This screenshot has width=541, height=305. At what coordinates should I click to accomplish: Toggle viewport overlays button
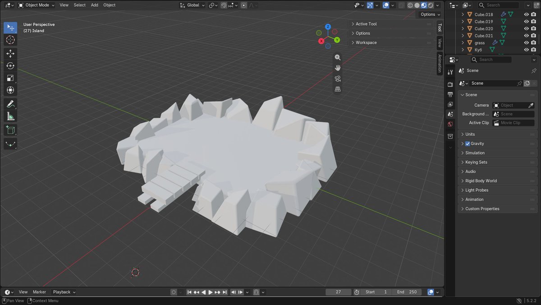click(385, 5)
